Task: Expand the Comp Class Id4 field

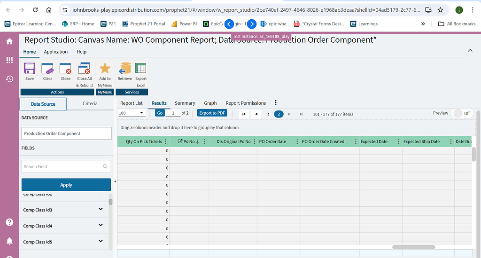Action: [101, 225]
